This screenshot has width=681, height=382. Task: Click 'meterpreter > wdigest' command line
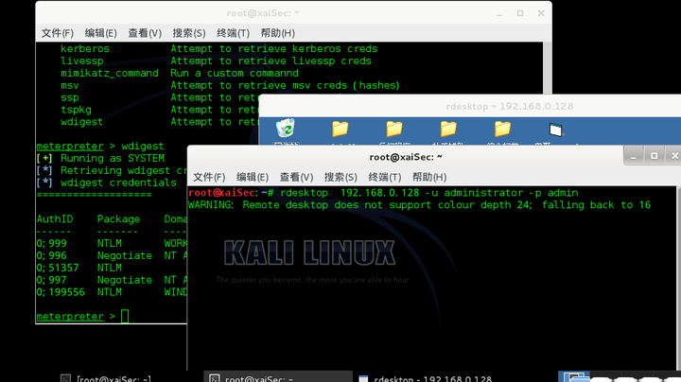100,146
